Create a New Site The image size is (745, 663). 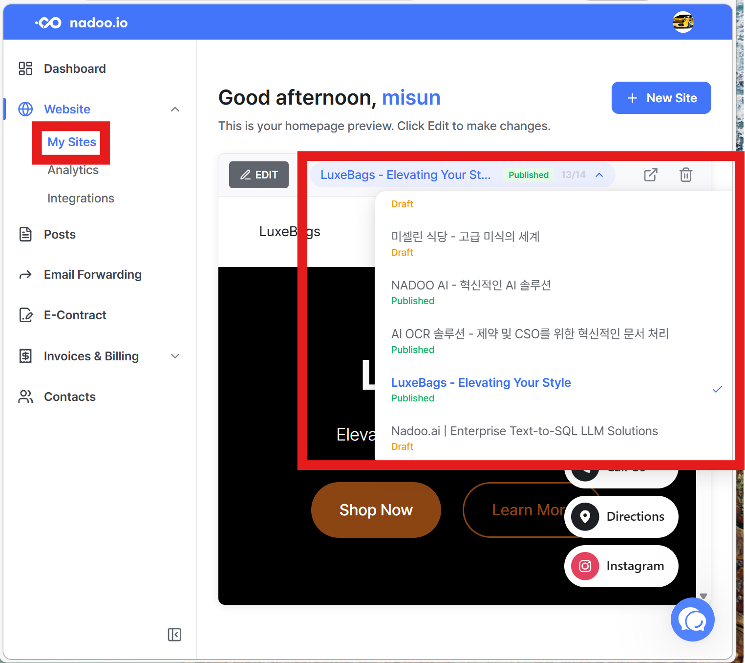[661, 98]
